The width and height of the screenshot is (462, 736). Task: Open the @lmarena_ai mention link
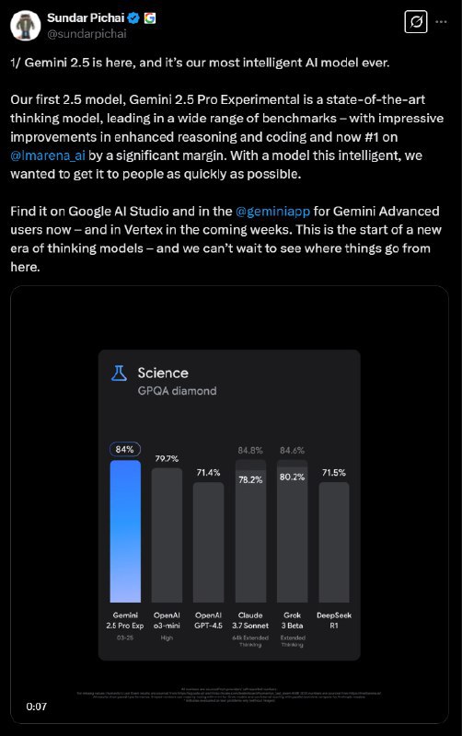[48, 155]
